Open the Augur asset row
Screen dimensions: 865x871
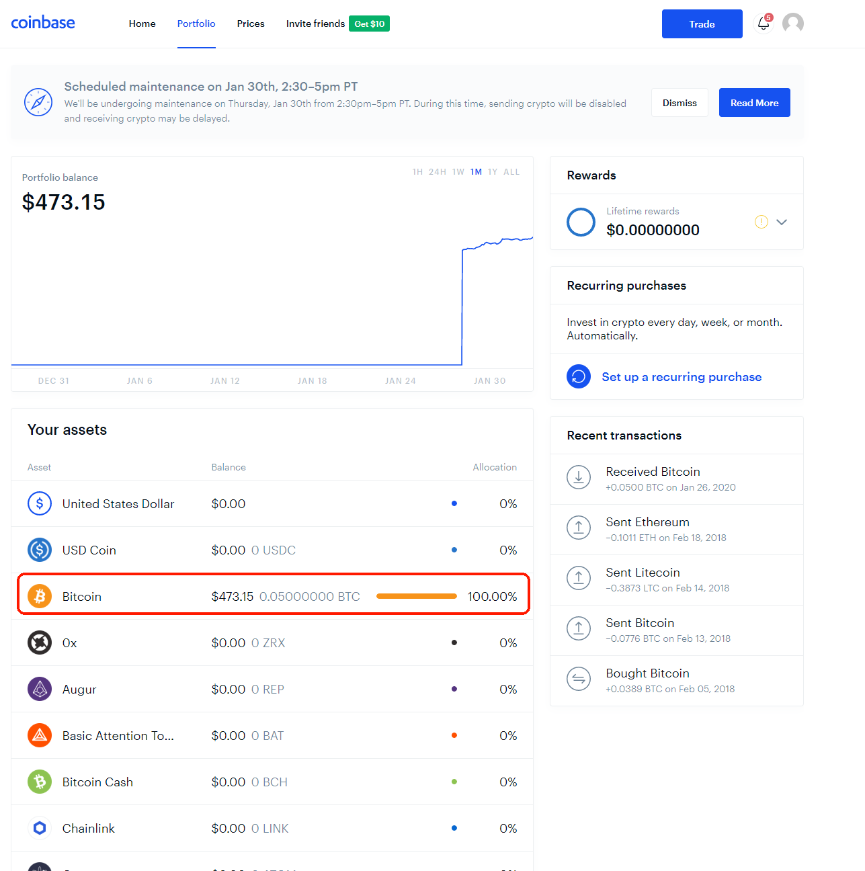pos(272,689)
